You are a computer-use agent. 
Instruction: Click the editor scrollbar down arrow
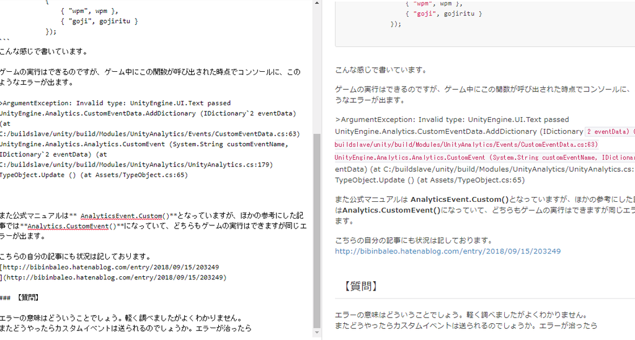tap(317, 333)
